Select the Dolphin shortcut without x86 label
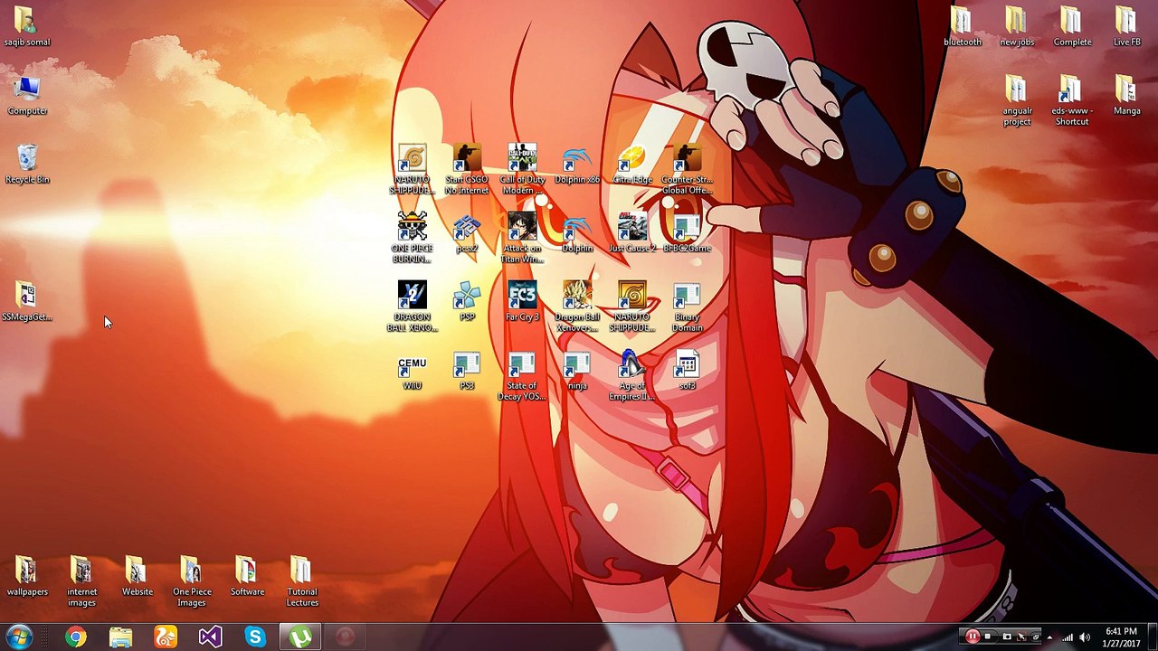This screenshot has width=1158, height=651. pyautogui.click(x=577, y=233)
